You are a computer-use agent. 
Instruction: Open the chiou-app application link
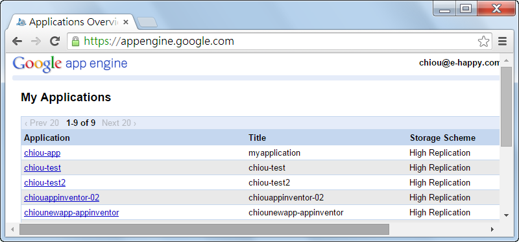click(x=42, y=153)
